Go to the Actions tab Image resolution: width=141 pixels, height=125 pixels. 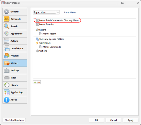point(15,41)
